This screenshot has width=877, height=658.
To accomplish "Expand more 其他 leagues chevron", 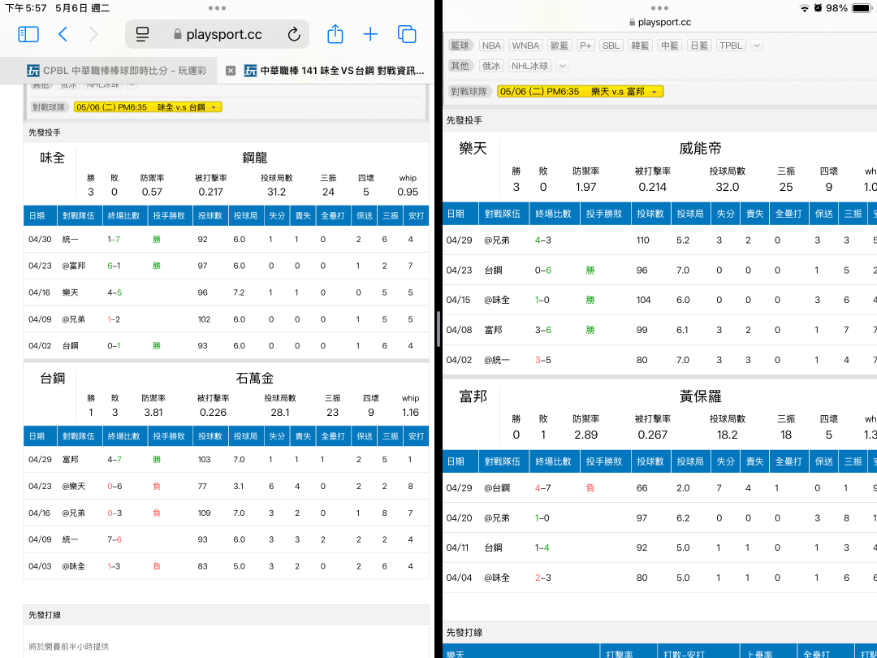I will pyautogui.click(x=563, y=66).
